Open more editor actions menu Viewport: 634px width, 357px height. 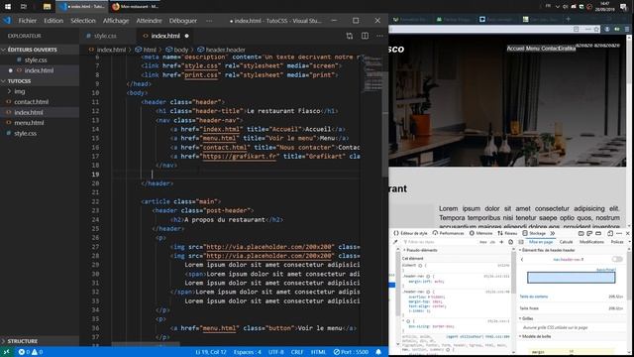coord(379,36)
